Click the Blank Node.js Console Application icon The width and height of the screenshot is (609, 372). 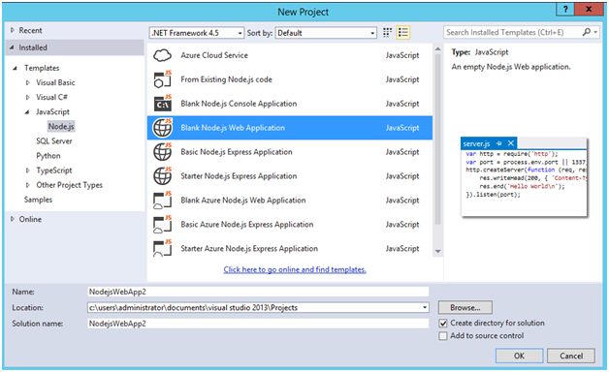coord(162,104)
